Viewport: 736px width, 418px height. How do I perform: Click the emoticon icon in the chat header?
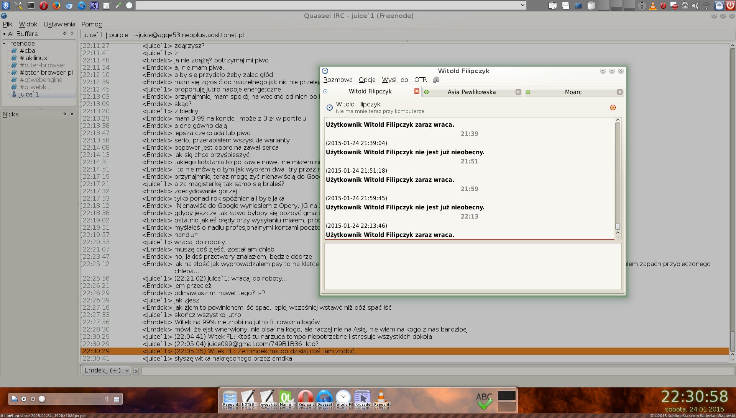pos(613,108)
